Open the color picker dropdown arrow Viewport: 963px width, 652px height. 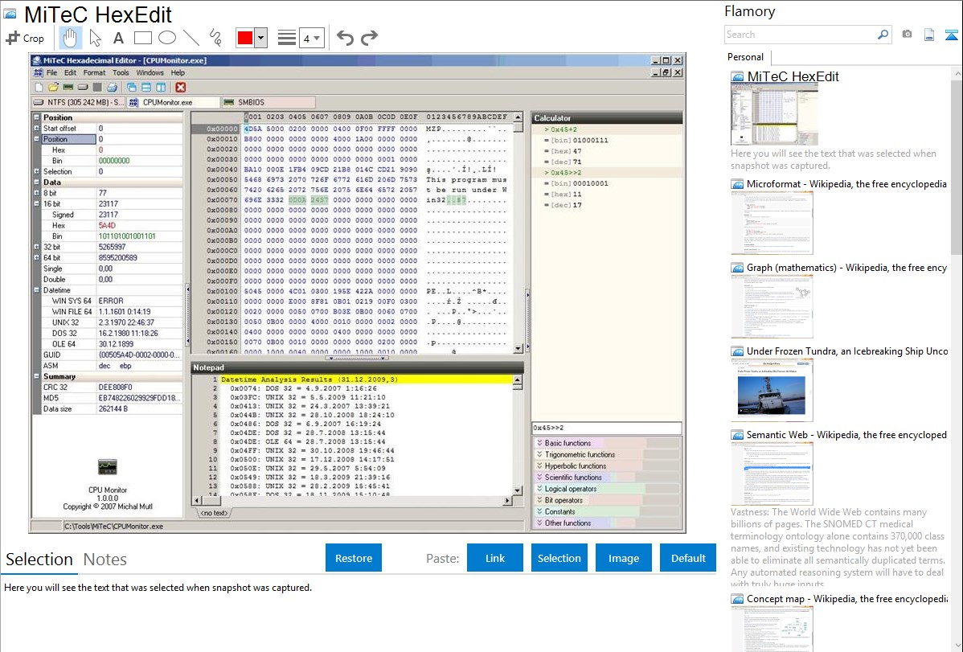tap(260, 38)
